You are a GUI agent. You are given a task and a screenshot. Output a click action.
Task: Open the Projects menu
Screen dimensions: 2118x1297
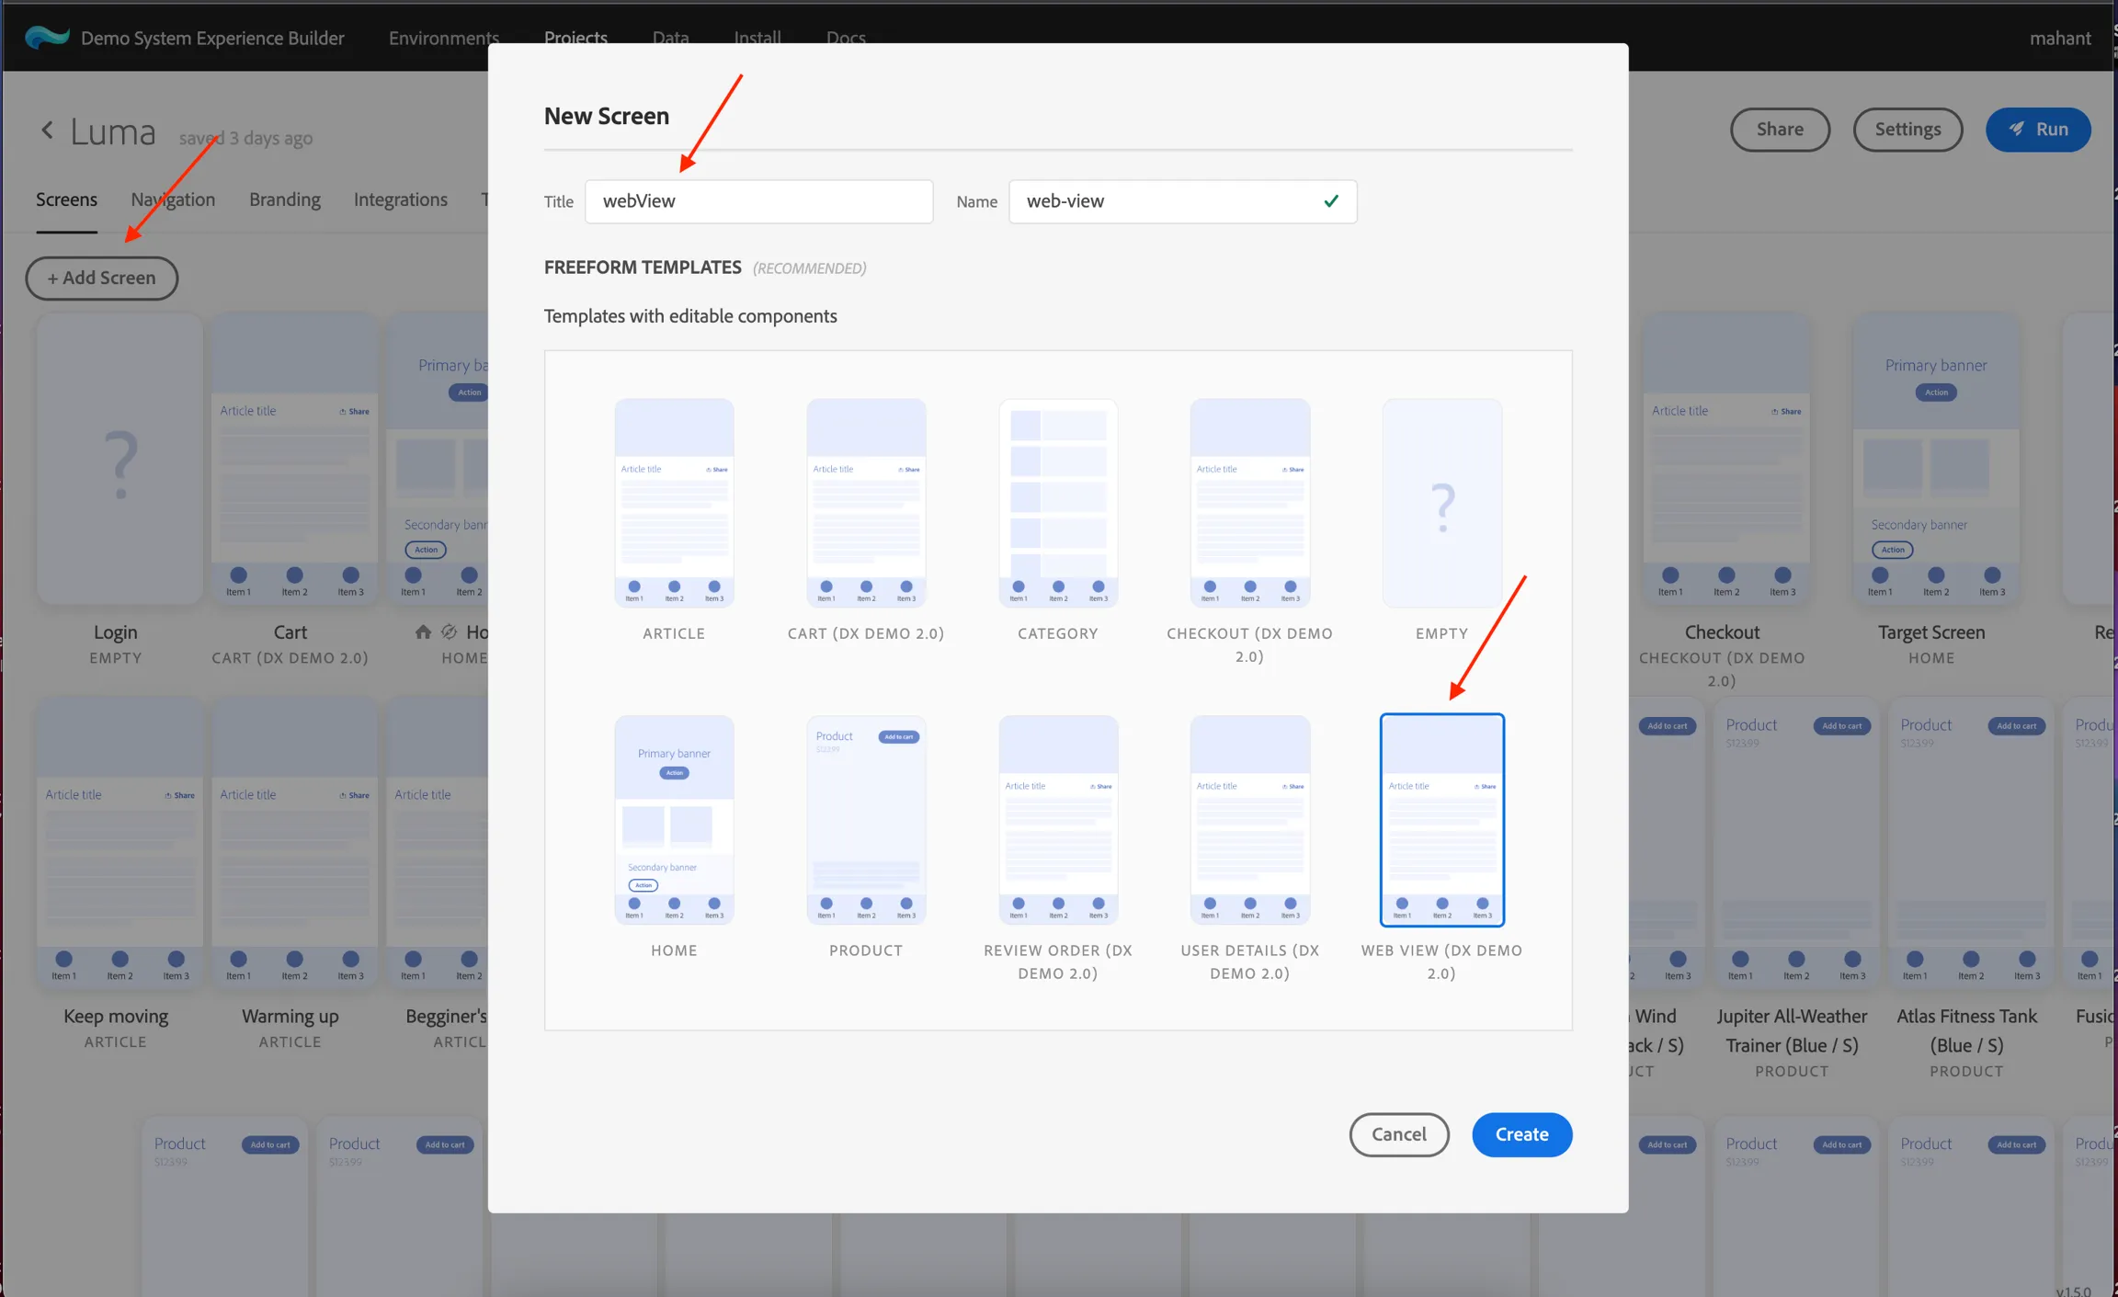tap(575, 38)
